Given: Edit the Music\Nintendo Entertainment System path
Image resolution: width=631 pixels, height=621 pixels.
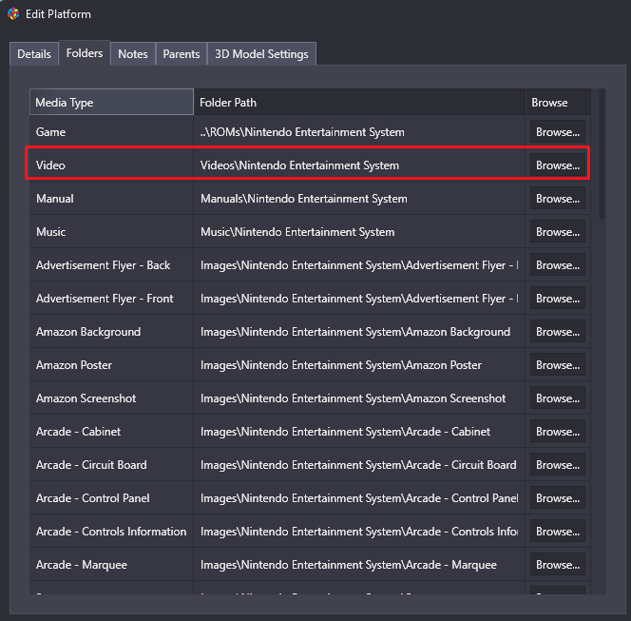Looking at the screenshot, I should [359, 232].
